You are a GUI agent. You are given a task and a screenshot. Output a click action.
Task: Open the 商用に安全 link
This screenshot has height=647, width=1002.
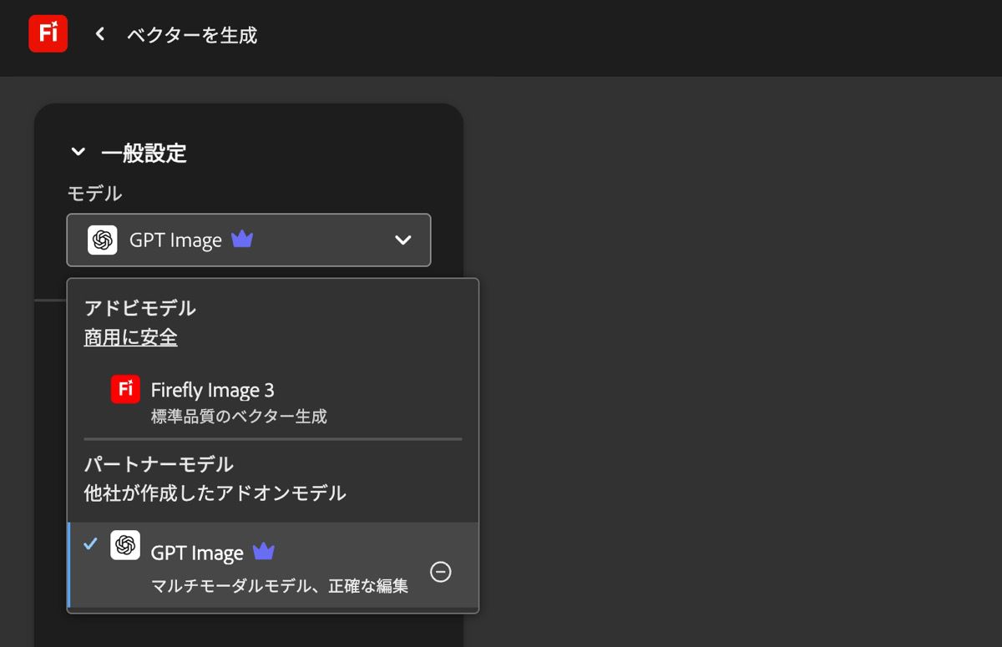click(x=130, y=337)
